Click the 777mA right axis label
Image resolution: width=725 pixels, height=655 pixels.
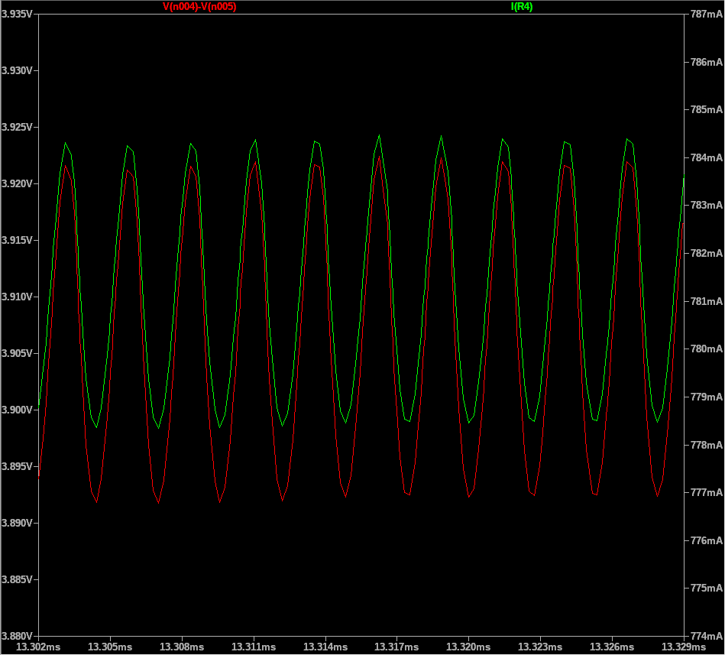coord(706,493)
